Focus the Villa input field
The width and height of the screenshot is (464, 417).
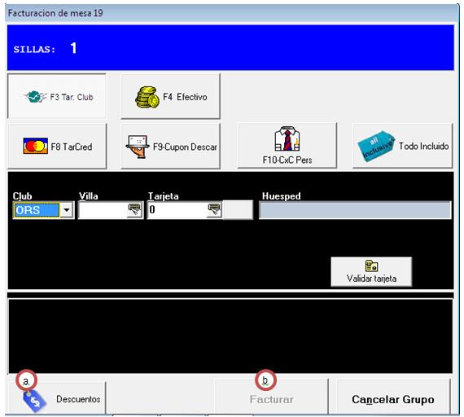(103, 210)
